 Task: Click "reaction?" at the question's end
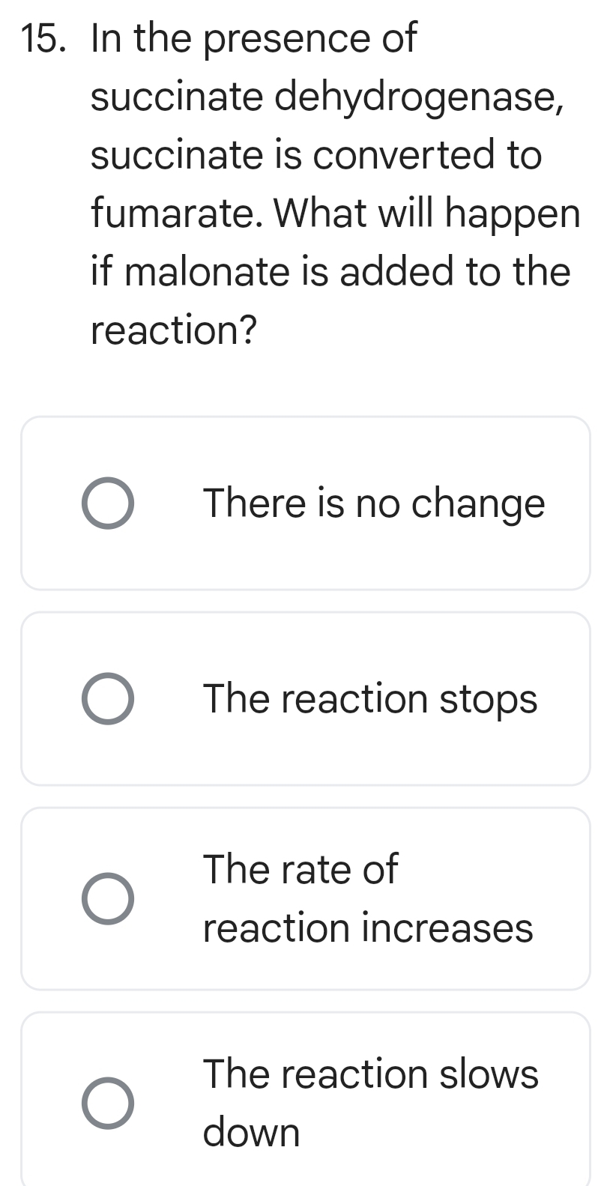click(x=174, y=330)
